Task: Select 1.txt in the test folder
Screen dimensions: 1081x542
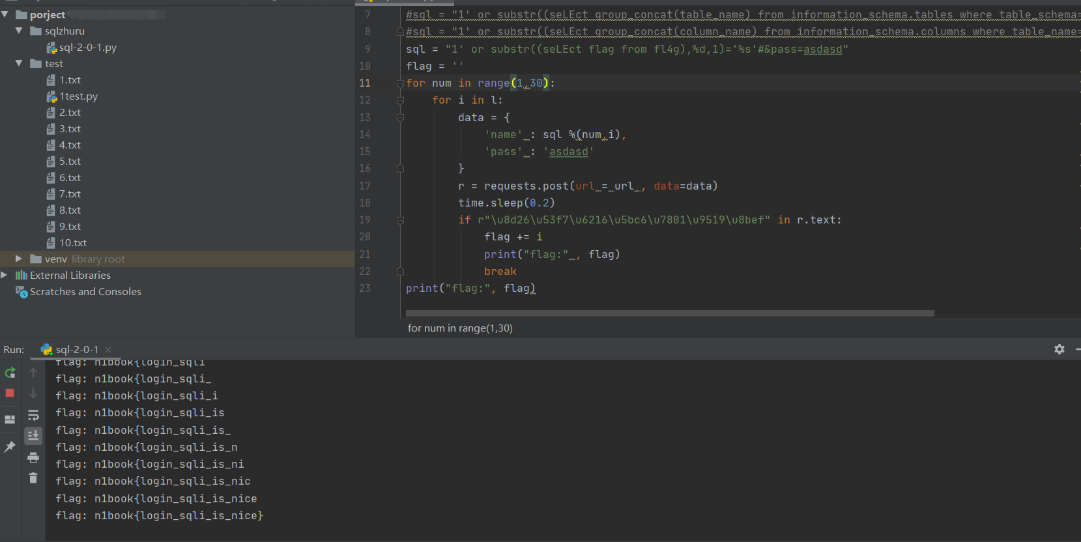Action: coord(70,79)
